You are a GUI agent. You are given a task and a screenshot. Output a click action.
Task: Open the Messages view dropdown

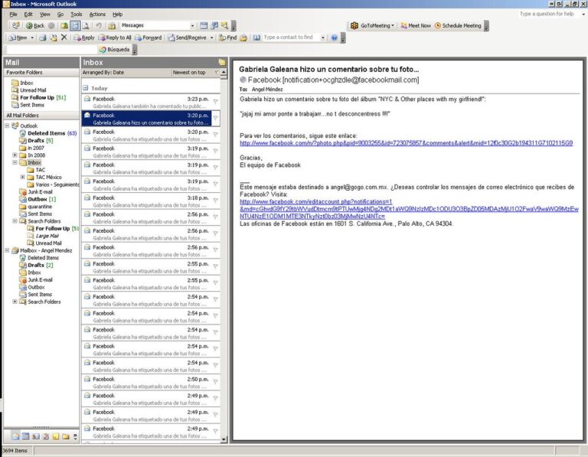[192, 25]
